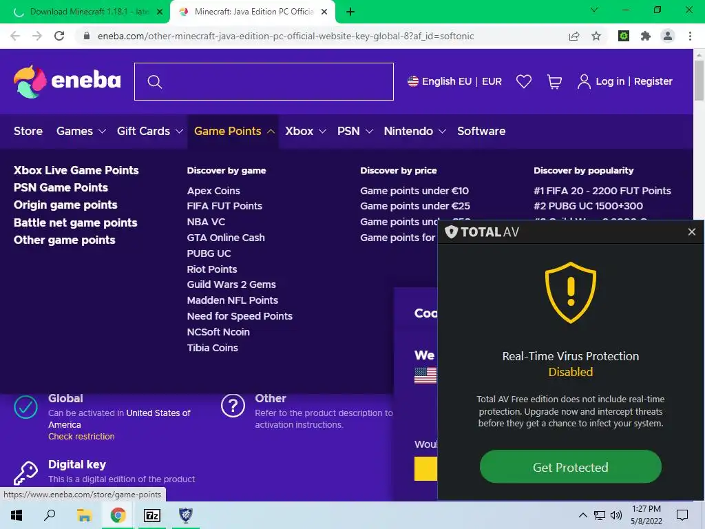
Task: Click the share page icon in address bar
Action: (574, 36)
